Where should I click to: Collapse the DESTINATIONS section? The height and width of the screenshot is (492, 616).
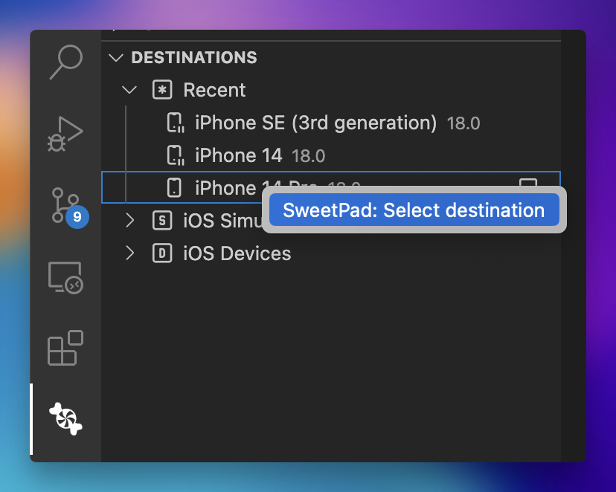(x=116, y=57)
